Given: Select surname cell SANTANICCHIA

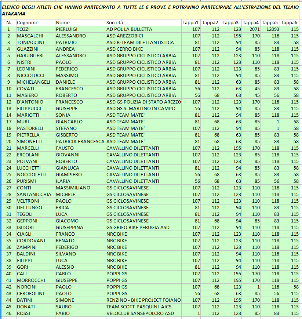Looking at the screenshot, I should 36,195.
